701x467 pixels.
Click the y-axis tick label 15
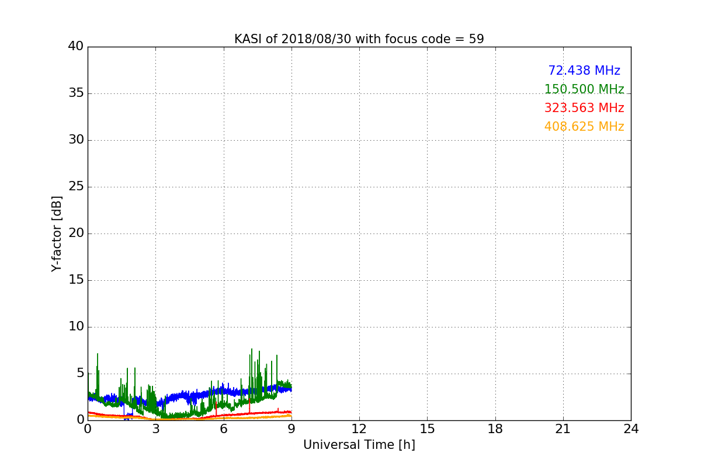coord(76,280)
